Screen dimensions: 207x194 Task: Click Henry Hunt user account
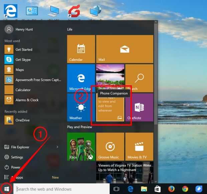point(19,29)
